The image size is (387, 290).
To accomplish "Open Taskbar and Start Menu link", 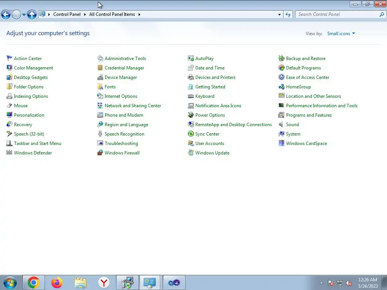I will (x=37, y=143).
